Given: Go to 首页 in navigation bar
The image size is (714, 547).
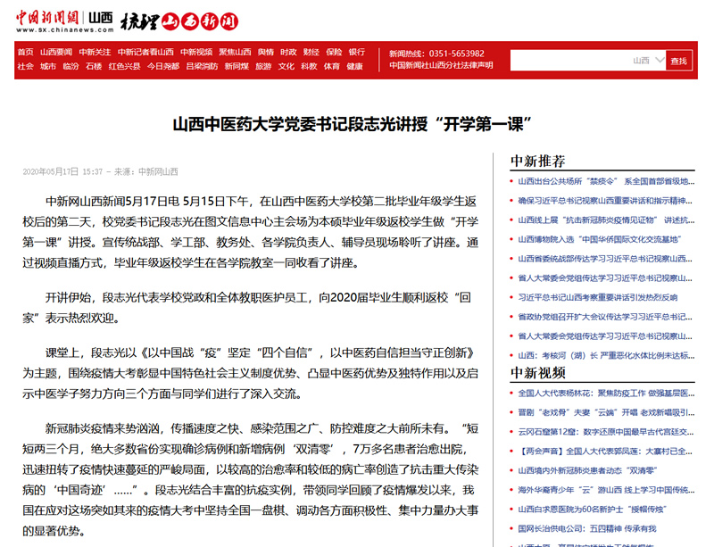Looking at the screenshot, I should 25,53.
